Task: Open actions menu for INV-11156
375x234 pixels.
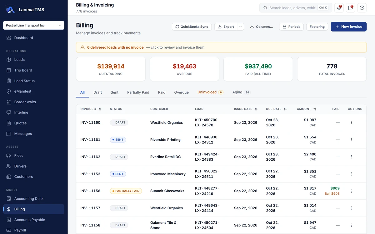Action: (x=352, y=191)
